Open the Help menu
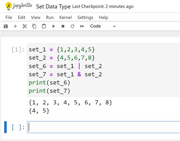The width and height of the screenshot is (180, 141). coord(104,17)
